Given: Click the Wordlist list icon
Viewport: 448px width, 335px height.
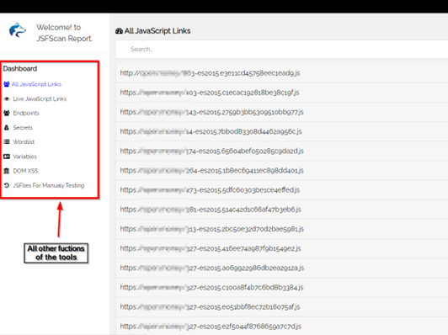Looking at the screenshot, I should tap(7, 141).
